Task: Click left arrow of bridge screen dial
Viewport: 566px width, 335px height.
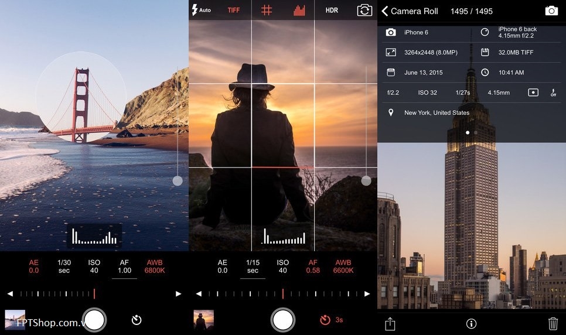Action: (10, 294)
